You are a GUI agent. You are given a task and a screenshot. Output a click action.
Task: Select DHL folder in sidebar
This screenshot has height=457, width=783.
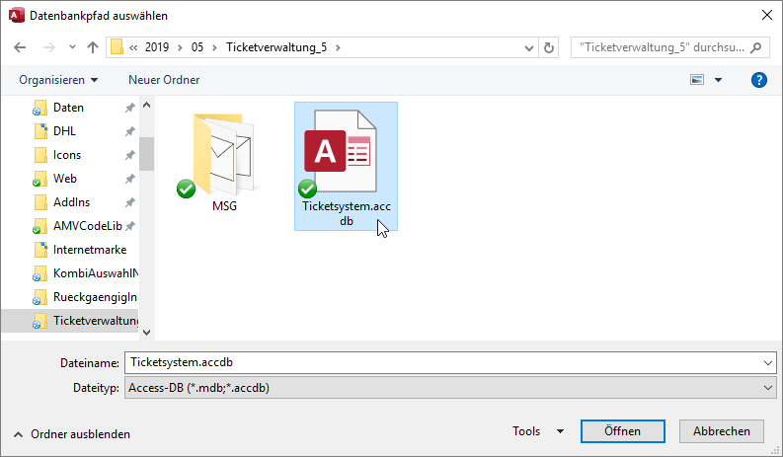64,131
